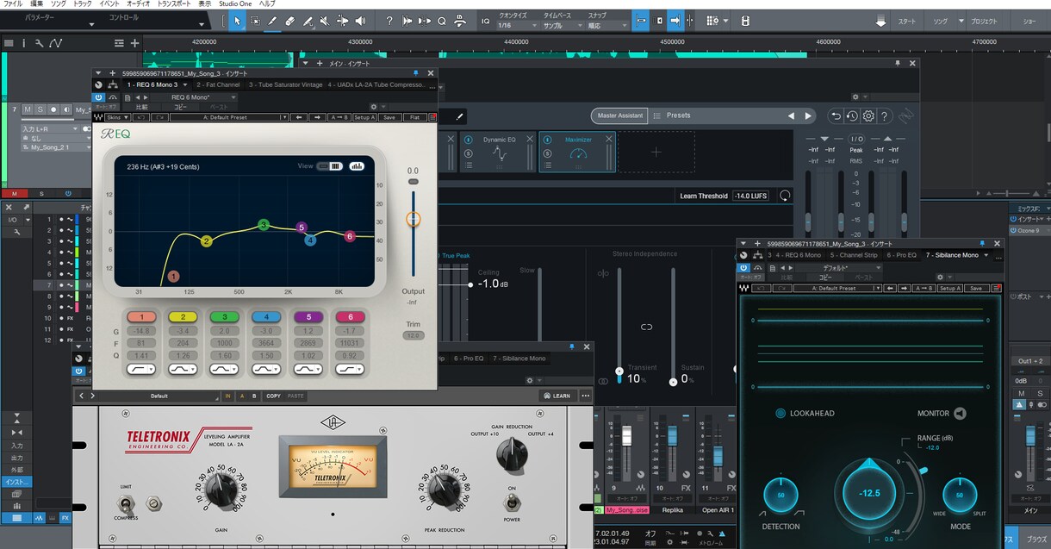Open the toolbar question mark help icon
Image resolution: width=1051 pixels, height=549 pixels.
pyautogui.click(x=389, y=21)
